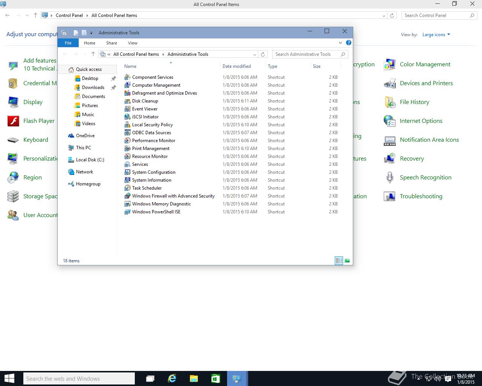Open the Help question mark icon

coord(349,43)
